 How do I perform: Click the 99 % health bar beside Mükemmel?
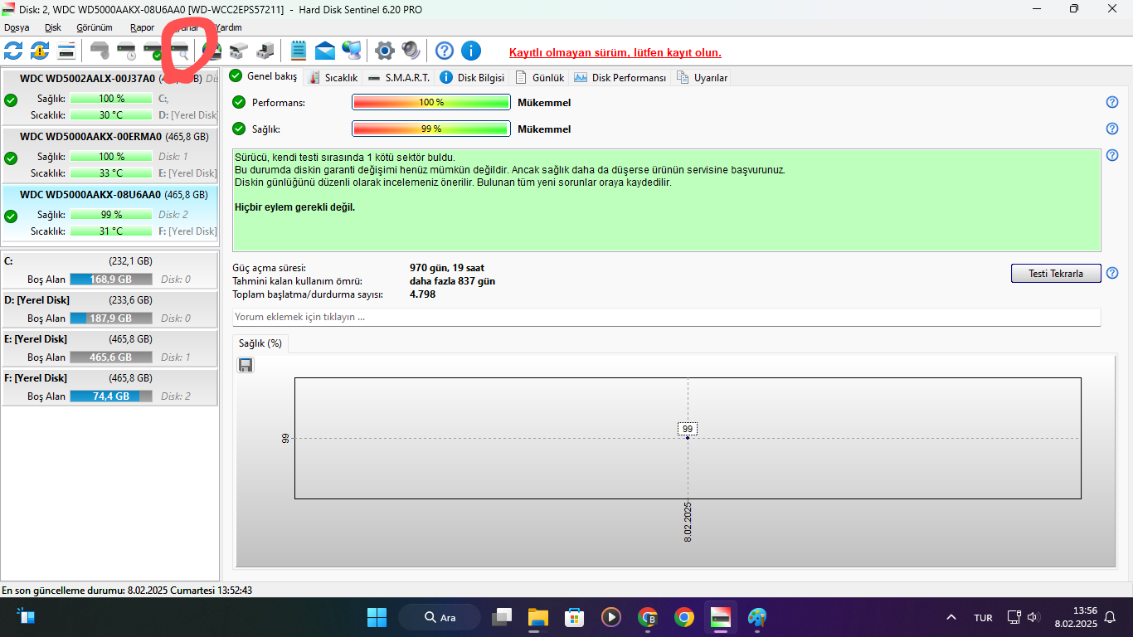click(430, 129)
